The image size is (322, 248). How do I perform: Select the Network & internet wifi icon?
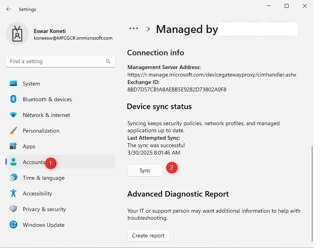pyautogui.click(x=13, y=115)
